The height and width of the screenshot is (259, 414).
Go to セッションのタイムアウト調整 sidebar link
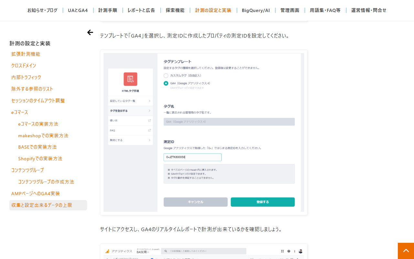pyautogui.click(x=38, y=101)
